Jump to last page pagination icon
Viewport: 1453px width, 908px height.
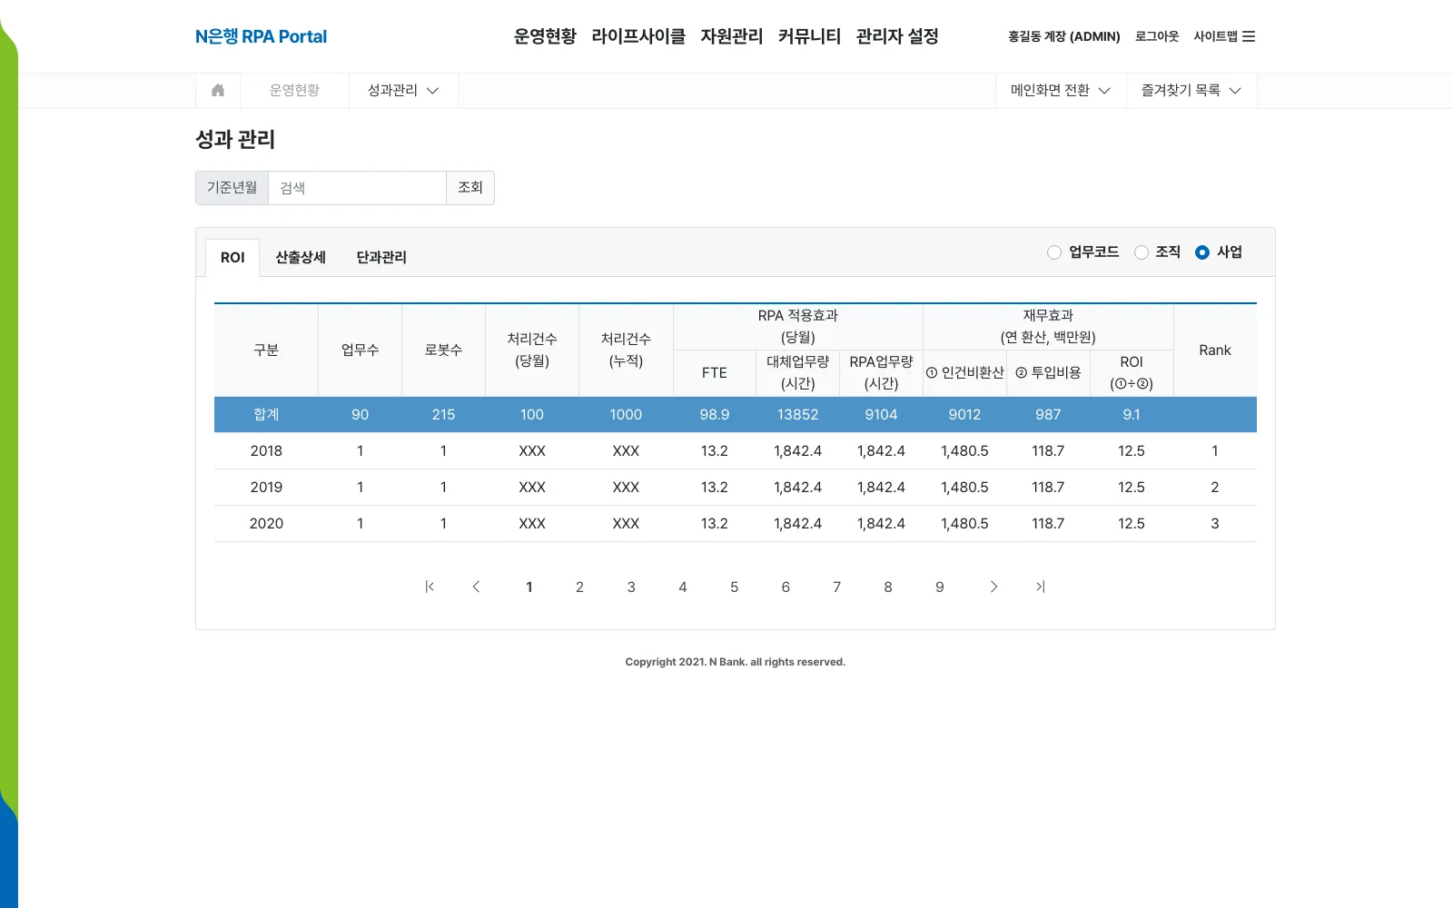pos(1041,587)
